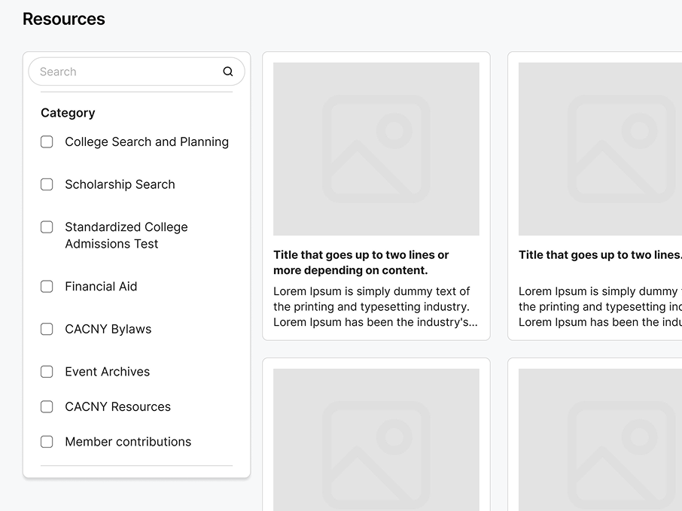The width and height of the screenshot is (682, 511).
Task: Open the bottom-right resource card image
Action: pyautogui.click(x=600, y=440)
